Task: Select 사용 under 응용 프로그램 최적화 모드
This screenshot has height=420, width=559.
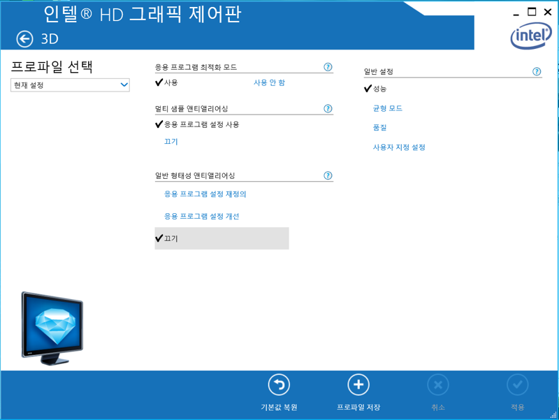Action: [x=170, y=82]
